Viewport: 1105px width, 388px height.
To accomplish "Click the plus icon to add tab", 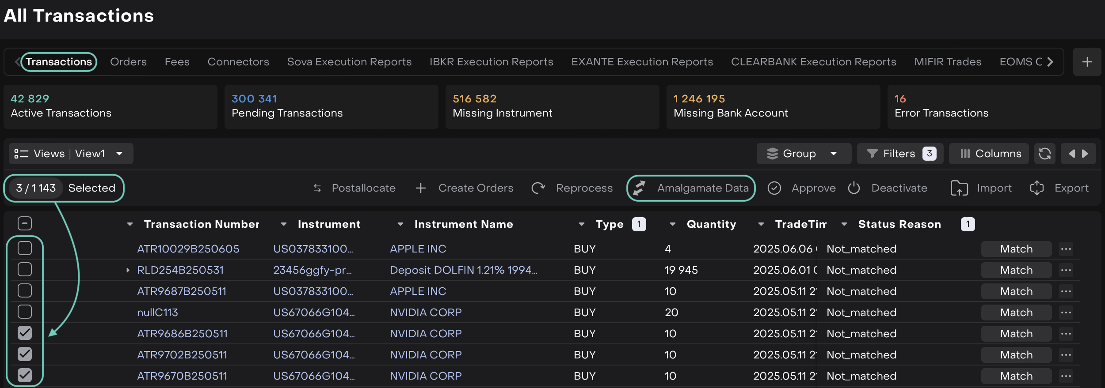I will [x=1087, y=62].
